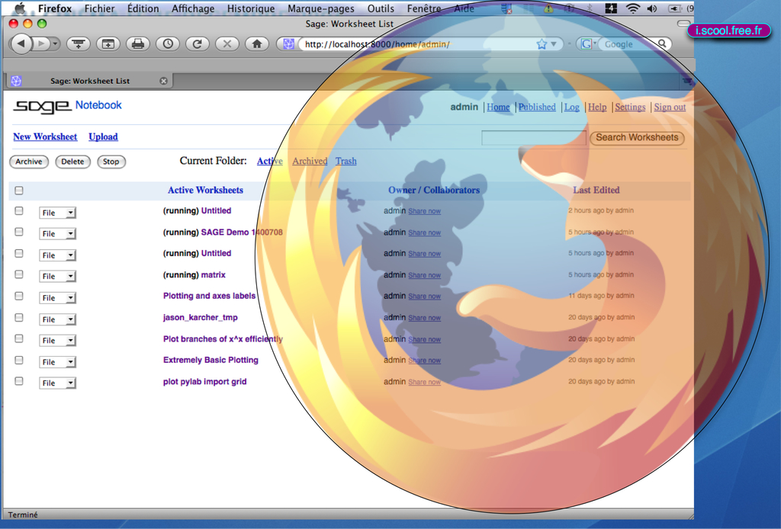Open the Outils menu
The image size is (781, 529).
tap(381, 8)
